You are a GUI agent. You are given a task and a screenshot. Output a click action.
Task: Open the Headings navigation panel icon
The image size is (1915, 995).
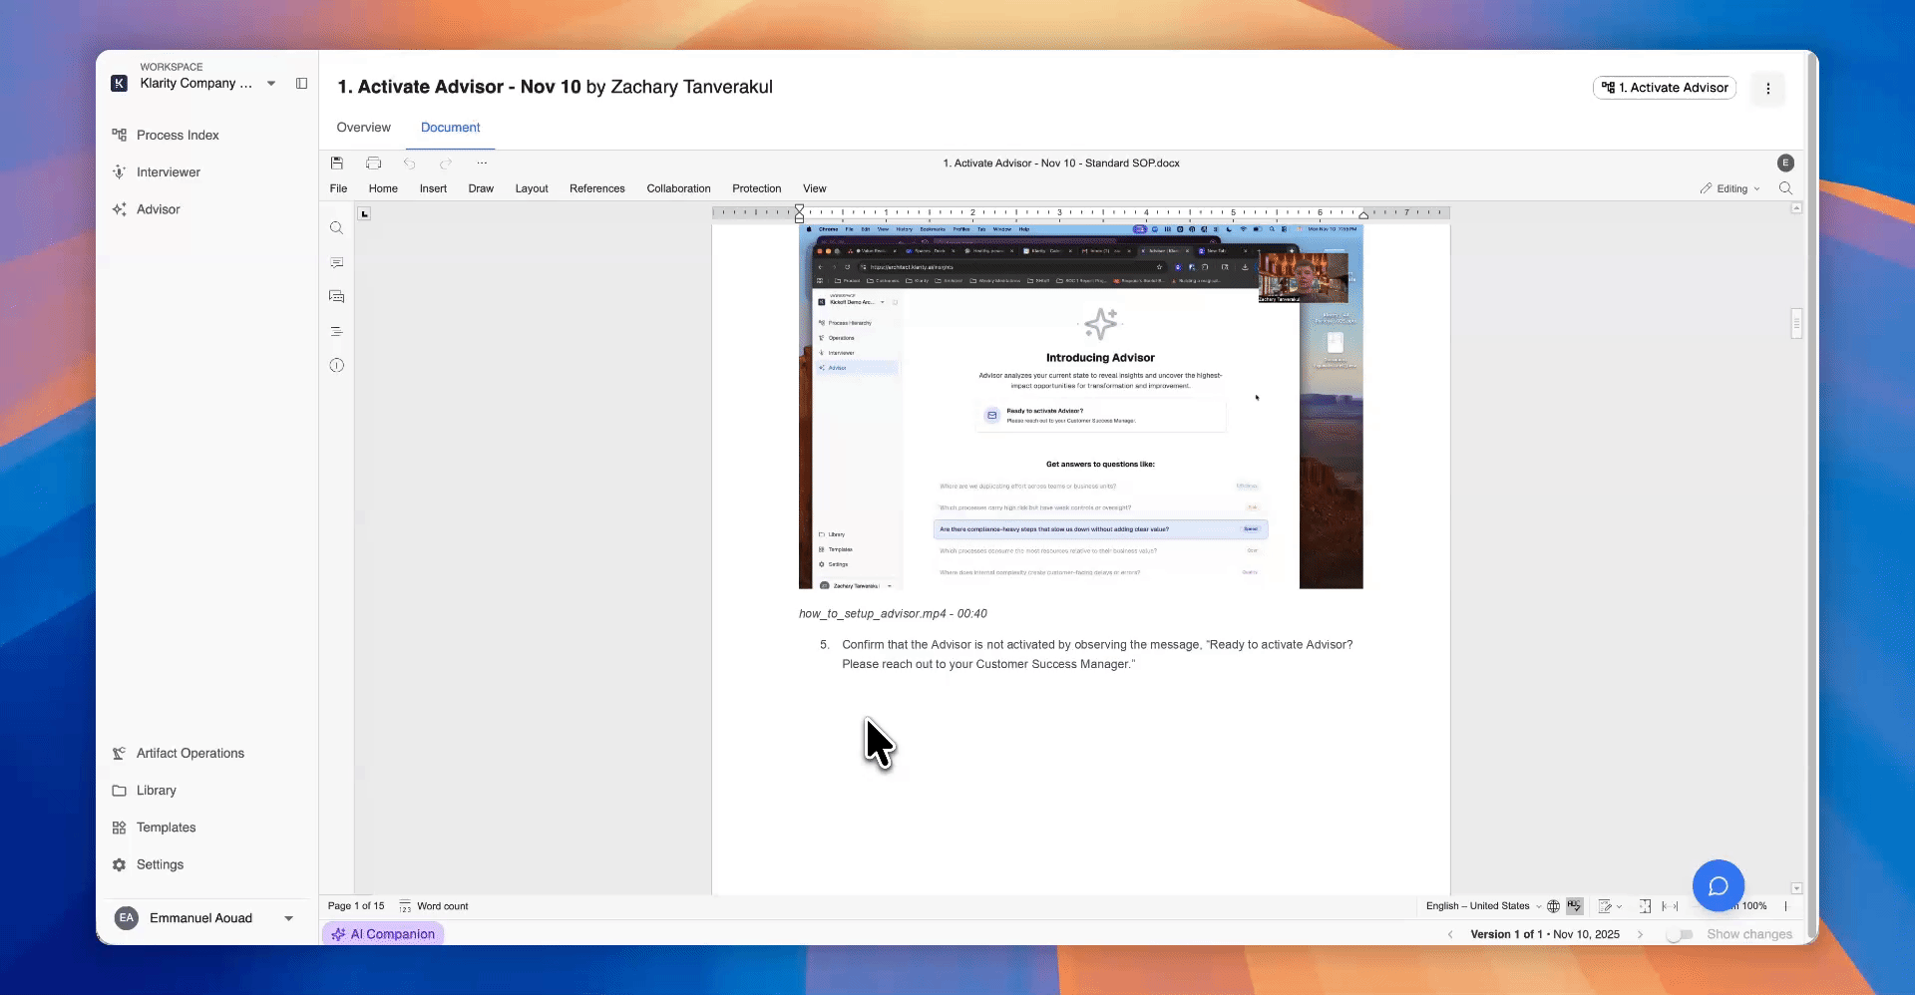[x=337, y=331]
